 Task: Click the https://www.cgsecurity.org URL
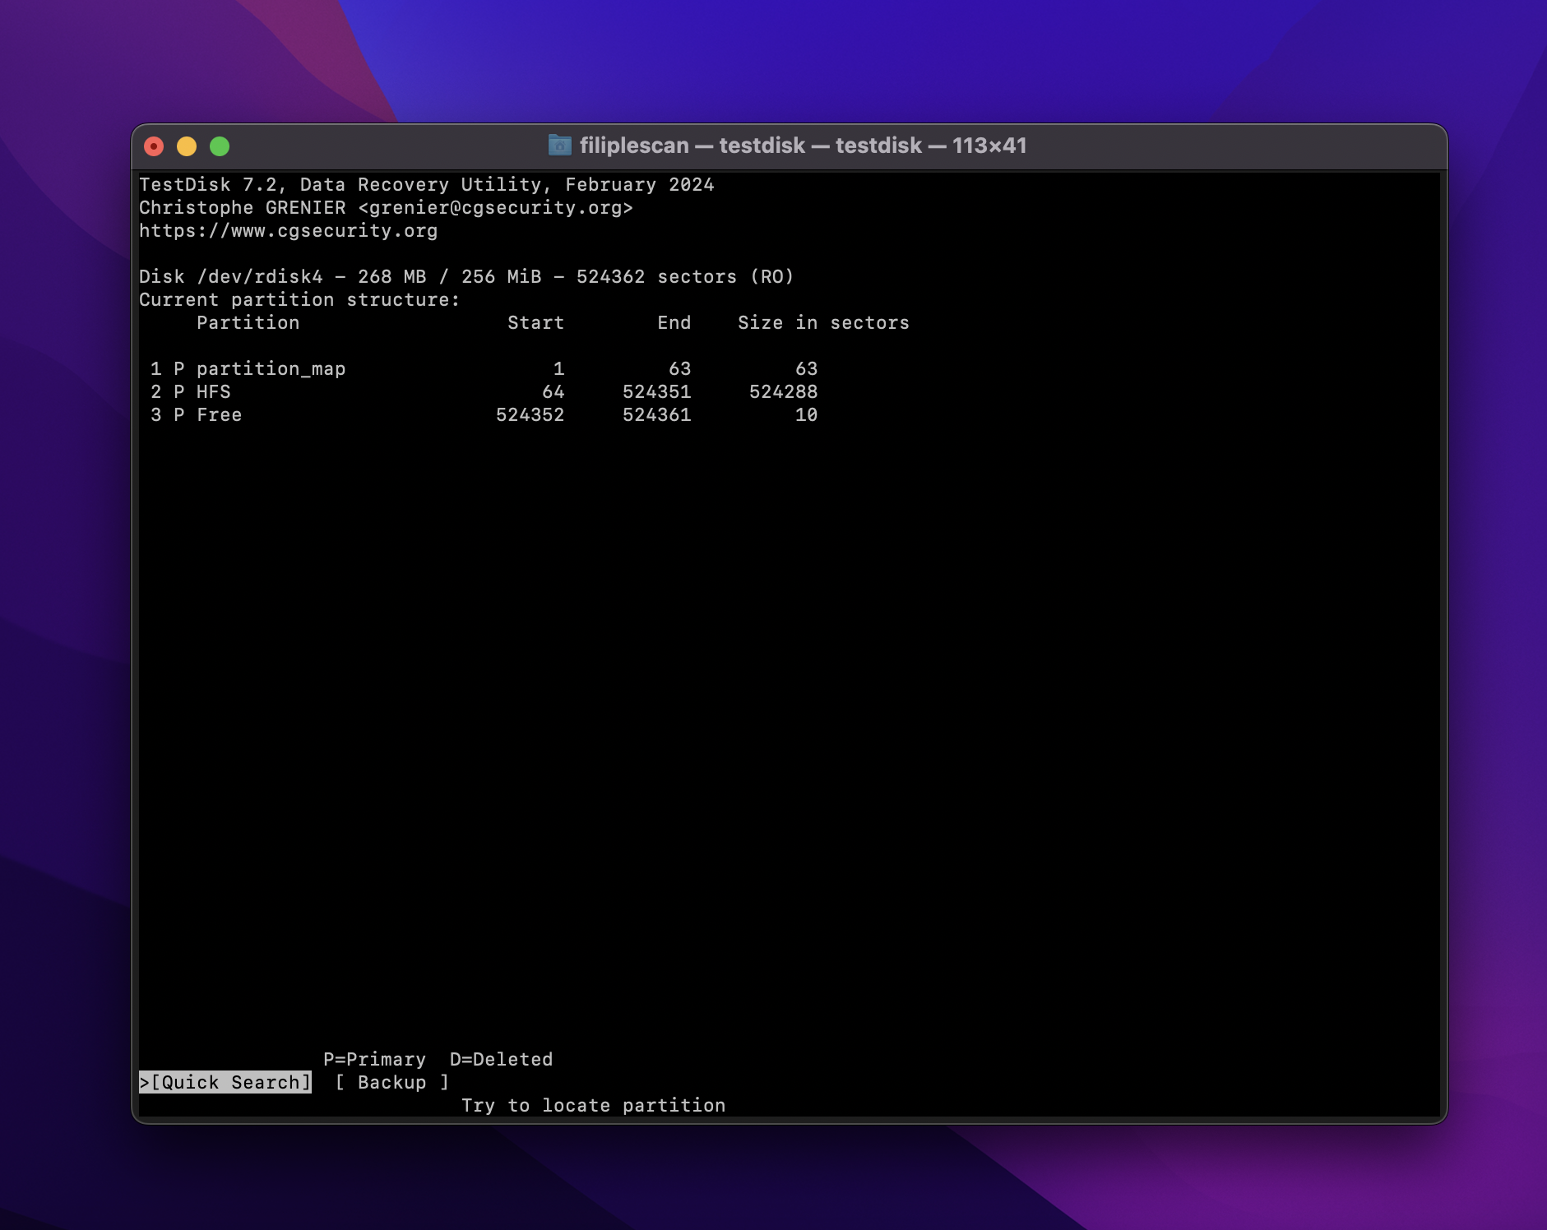pos(288,231)
